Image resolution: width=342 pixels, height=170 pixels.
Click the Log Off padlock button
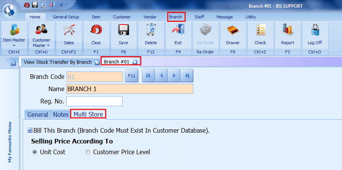pyautogui.click(x=315, y=35)
